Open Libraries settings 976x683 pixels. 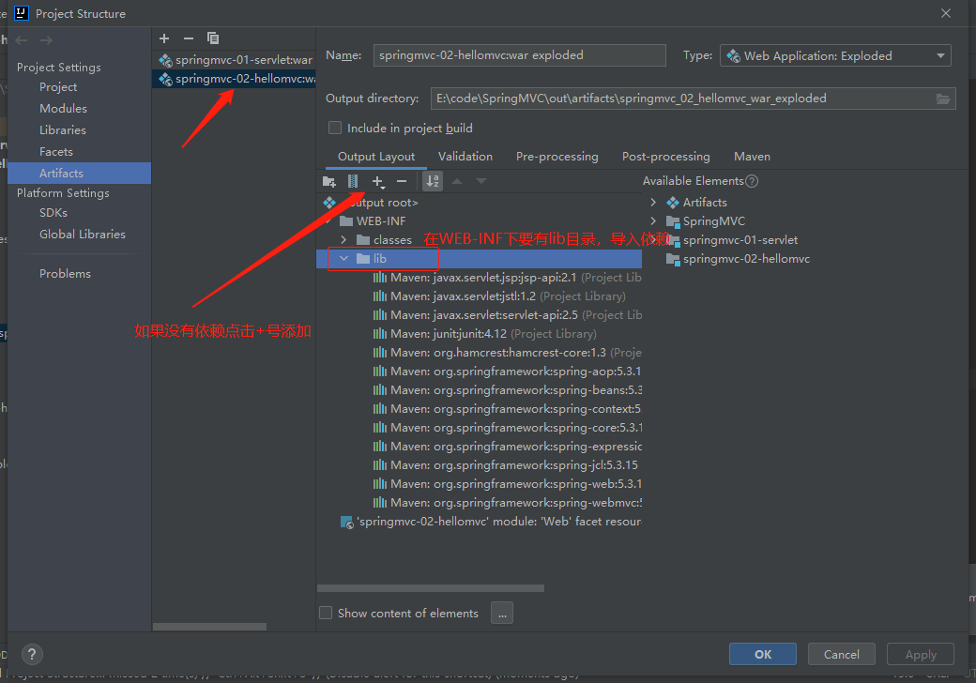pyautogui.click(x=63, y=130)
